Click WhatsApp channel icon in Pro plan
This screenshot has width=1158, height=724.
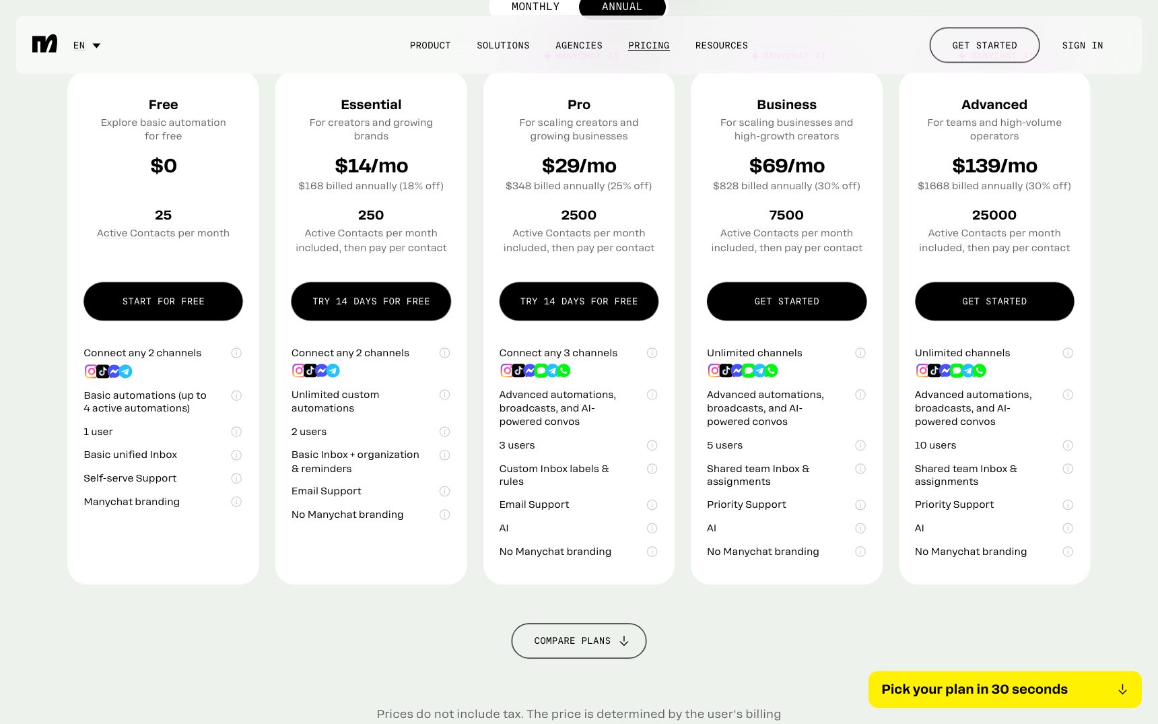coord(564,370)
